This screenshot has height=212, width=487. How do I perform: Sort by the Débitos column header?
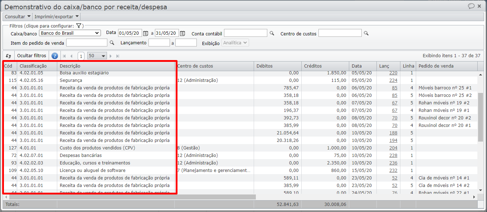pos(278,66)
